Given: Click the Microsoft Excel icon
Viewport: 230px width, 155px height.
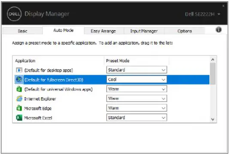Looking at the screenshot, I should coord(19,117).
